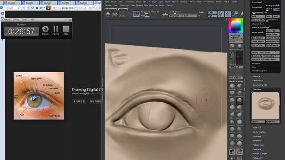Screen dimensions: 285x160
Task: Expand the Layers subpalette
Action: [x=256, y=76]
